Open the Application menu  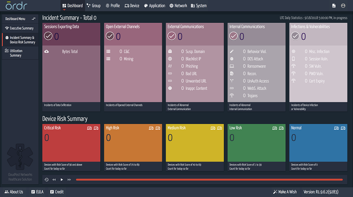click(x=154, y=6)
